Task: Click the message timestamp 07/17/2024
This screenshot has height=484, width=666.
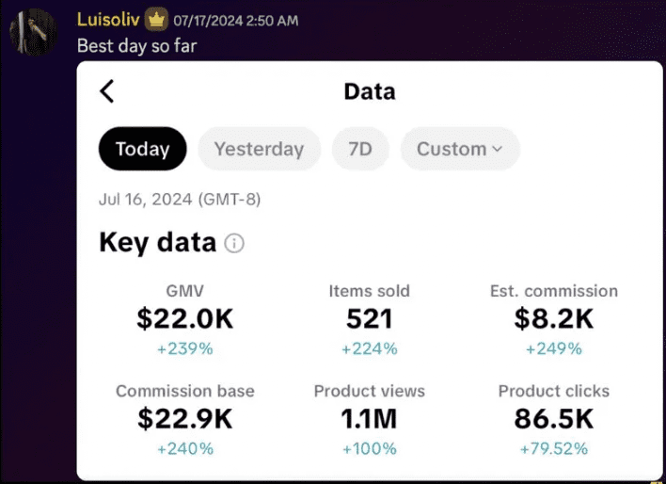Action: coord(236,21)
